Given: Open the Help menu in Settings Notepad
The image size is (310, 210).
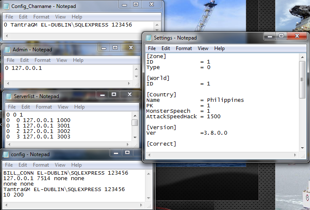Looking at the screenshot, I should coord(219,48).
